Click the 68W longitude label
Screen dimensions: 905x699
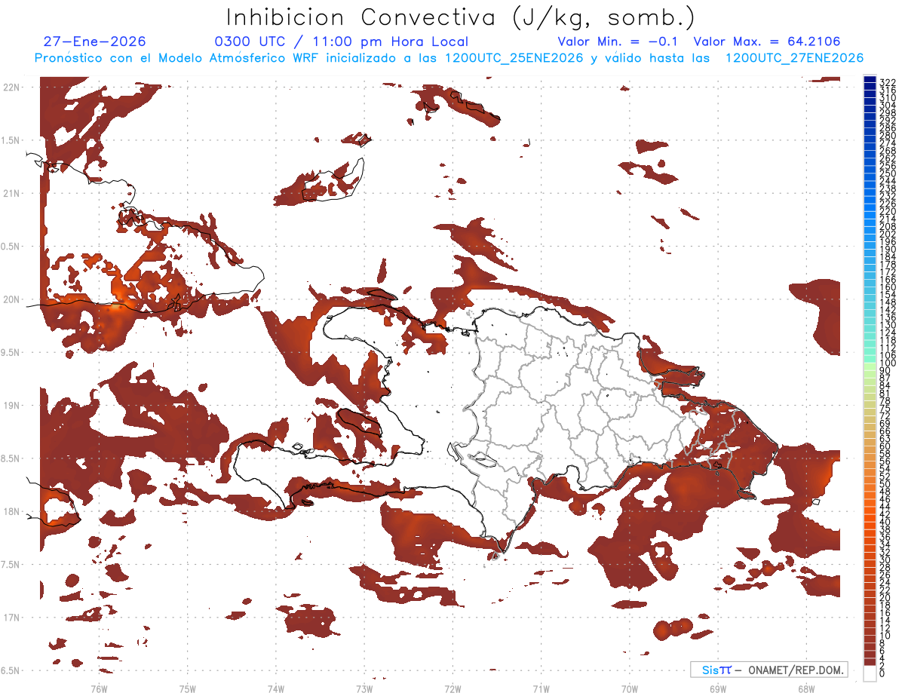pyautogui.click(x=805, y=689)
